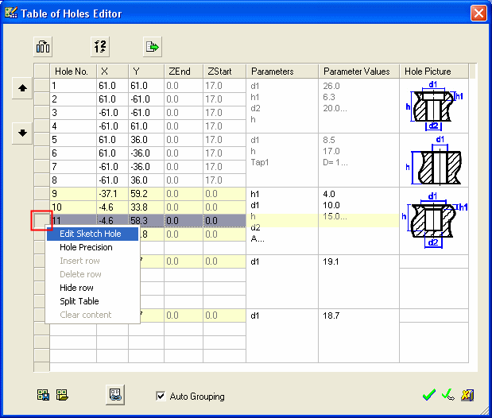Click the cancel-and-exit icon at bottom right
The height and width of the screenshot is (418, 492).
coord(467,395)
